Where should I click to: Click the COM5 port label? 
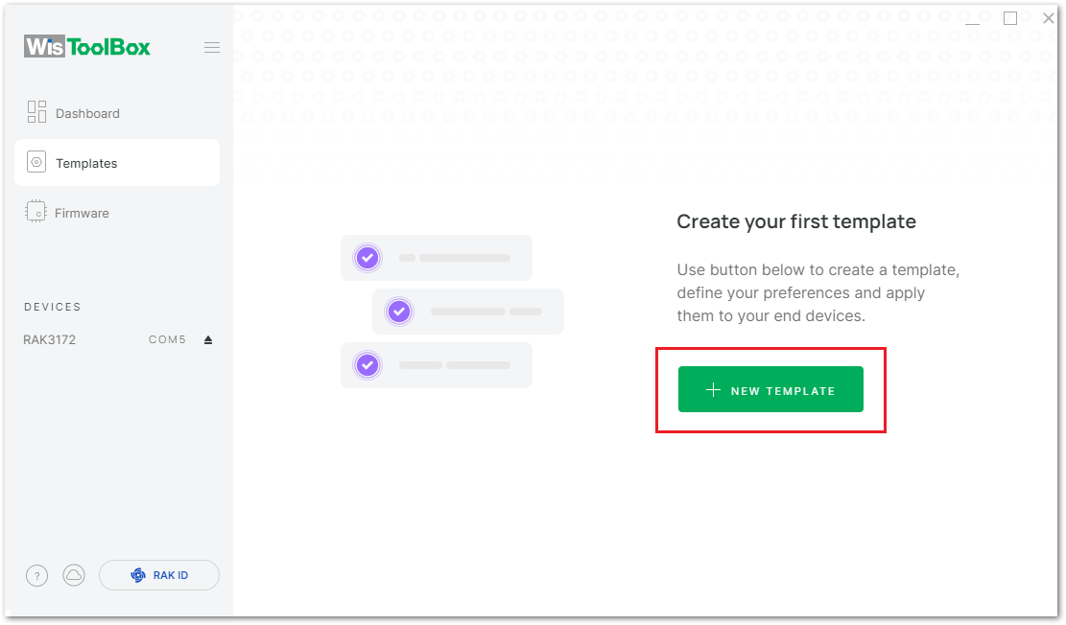[167, 339]
